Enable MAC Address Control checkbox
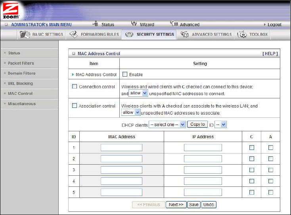This screenshot has height=215, width=291. coord(125,74)
